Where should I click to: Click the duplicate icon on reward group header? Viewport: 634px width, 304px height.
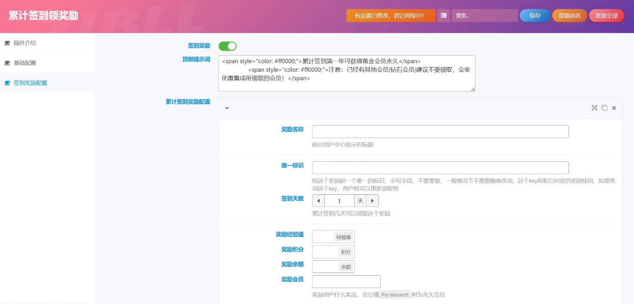[604, 108]
